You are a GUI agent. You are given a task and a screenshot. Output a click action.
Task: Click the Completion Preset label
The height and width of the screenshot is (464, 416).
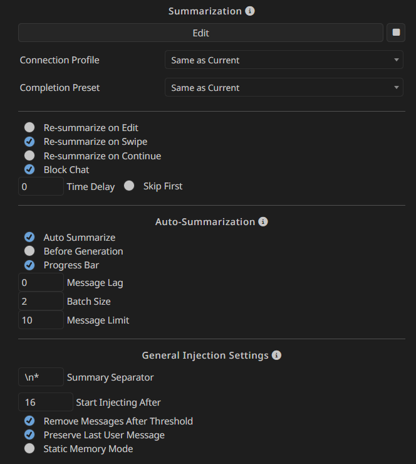[x=60, y=88]
